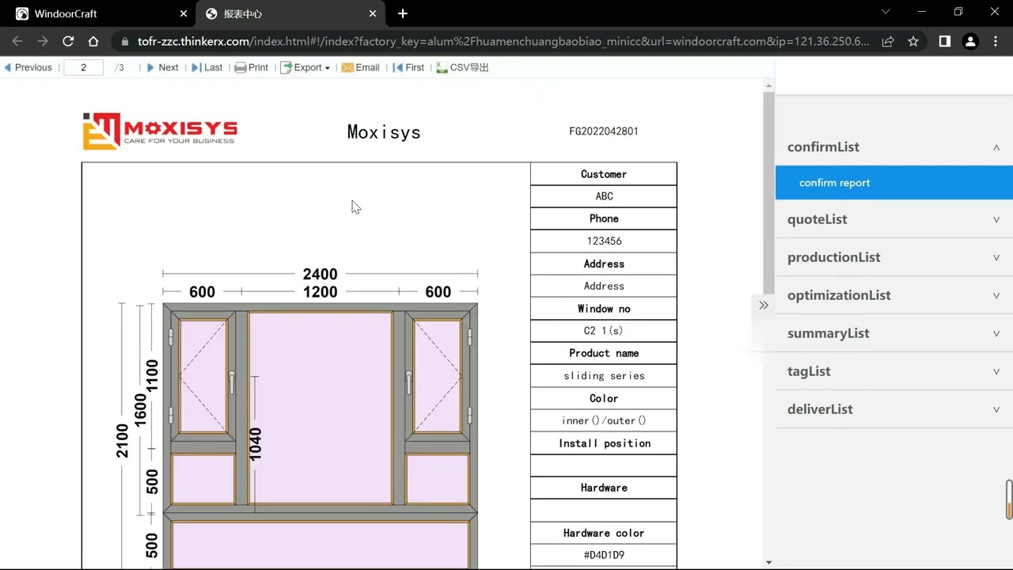Click the report scrollbar down arrow
This screenshot has width=1013, height=570.
click(768, 562)
